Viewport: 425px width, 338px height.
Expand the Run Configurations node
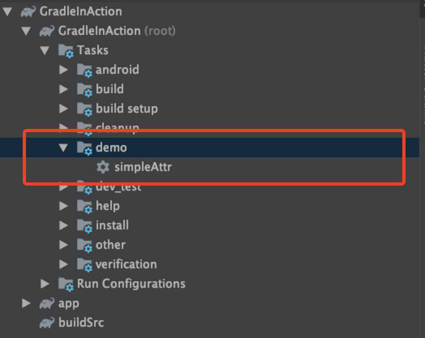point(45,284)
